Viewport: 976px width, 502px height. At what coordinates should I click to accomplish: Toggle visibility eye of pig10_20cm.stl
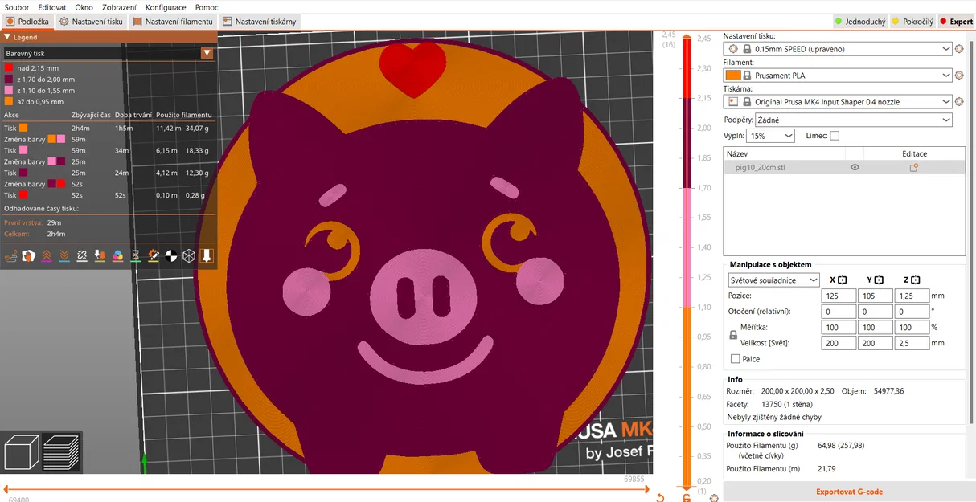click(x=855, y=168)
